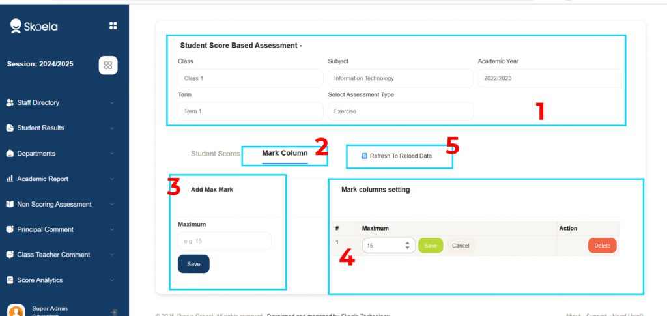Expand the Departments sidebar chevron
Image resolution: width=667 pixels, height=316 pixels.
coord(112,154)
